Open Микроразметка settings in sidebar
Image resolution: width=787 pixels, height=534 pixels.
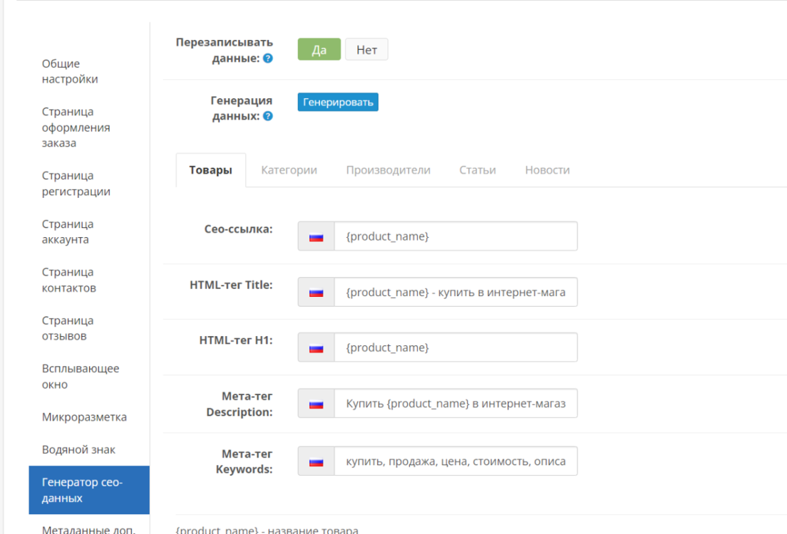[84, 417]
